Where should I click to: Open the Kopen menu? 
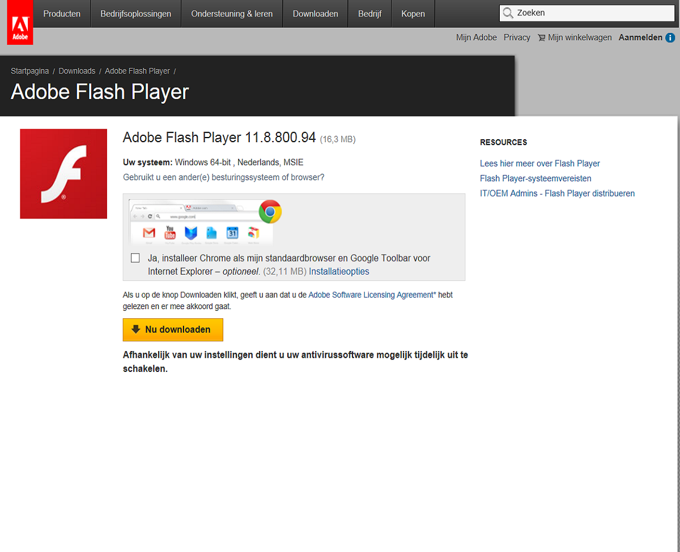coord(413,14)
